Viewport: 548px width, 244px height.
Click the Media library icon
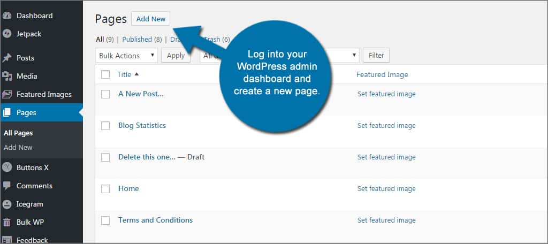coord(7,76)
